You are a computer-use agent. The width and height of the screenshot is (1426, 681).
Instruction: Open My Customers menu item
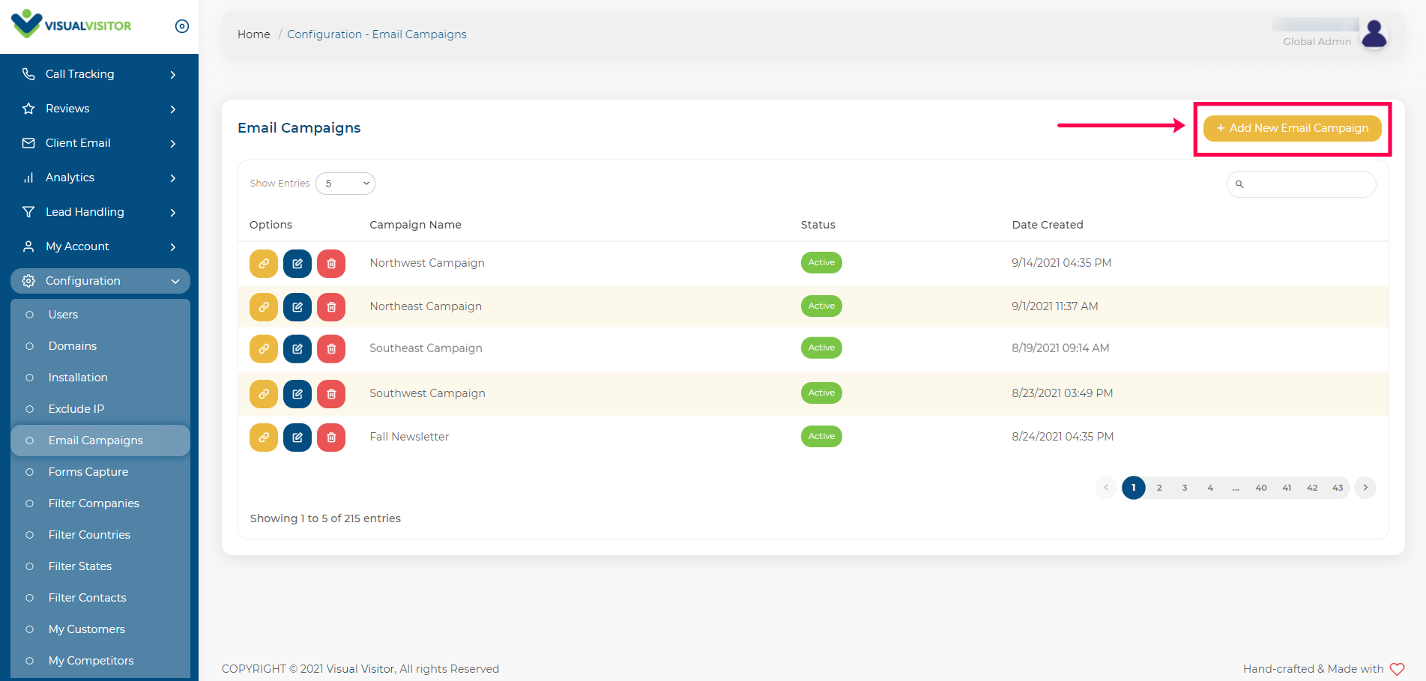tap(100, 629)
